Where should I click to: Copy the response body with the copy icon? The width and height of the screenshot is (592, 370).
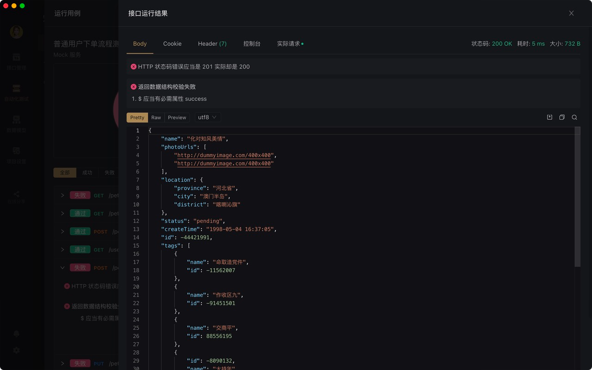tap(562, 117)
